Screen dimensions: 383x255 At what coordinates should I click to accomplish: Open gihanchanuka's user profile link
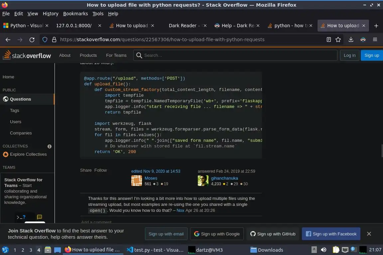[x=224, y=178]
